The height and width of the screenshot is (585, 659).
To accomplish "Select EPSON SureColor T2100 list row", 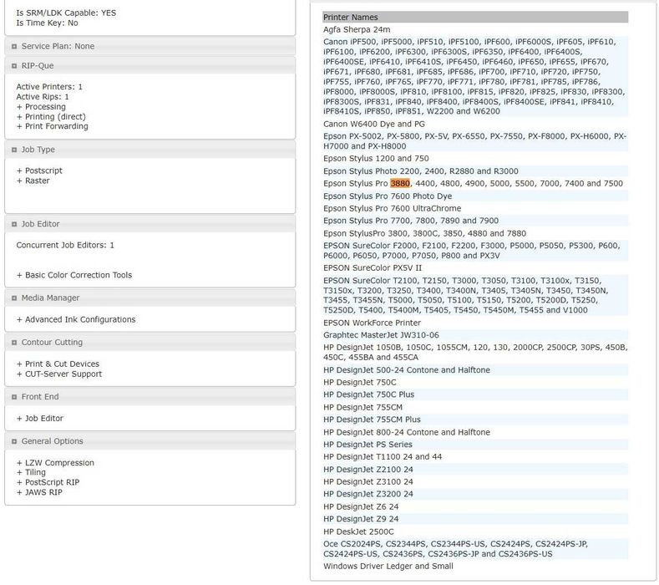I will [x=475, y=295].
